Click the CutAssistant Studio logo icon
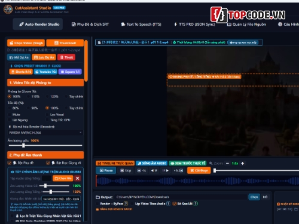The height and width of the screenshot is (224, 299). [x=8, y=9]
